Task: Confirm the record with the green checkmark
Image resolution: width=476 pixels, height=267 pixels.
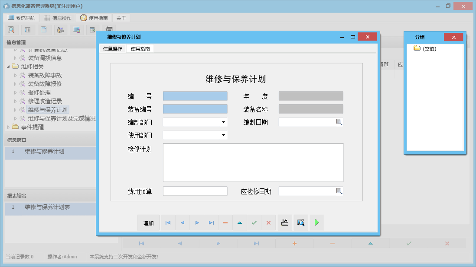Action: tap(254, 222)
